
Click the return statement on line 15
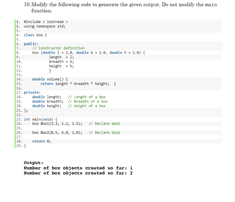pyautogui.click(x=75, y=84)
